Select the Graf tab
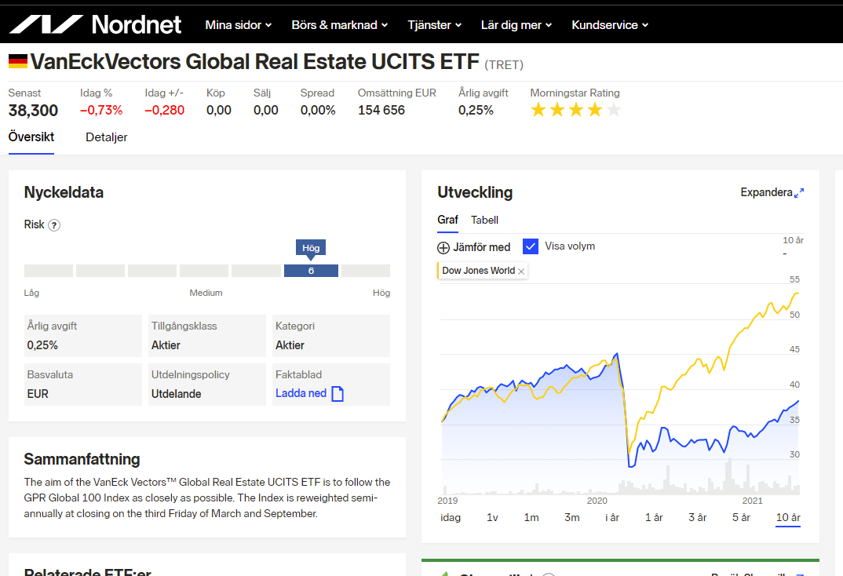Viewport: 843px width, 576px height. tap(447, 220)
